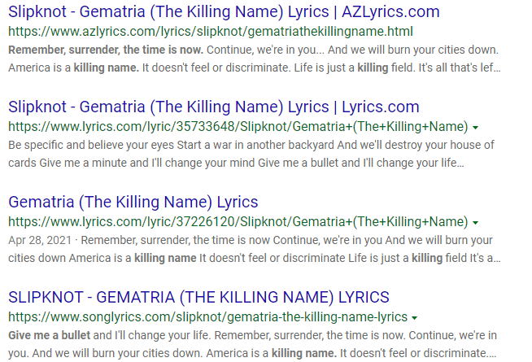
Task: Click bold "Remember, surrender, the time is now" text
Action: click(x=106, y=50)
